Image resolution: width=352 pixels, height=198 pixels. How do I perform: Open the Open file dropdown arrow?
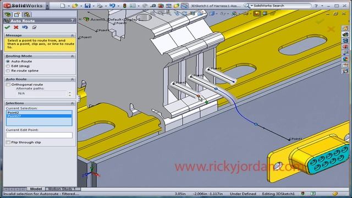click(81, 6)
